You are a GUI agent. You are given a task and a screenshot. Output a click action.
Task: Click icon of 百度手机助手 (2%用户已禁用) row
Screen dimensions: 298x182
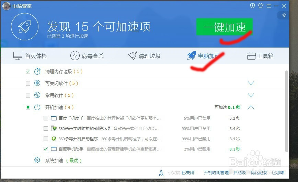(x=54, y=149)
